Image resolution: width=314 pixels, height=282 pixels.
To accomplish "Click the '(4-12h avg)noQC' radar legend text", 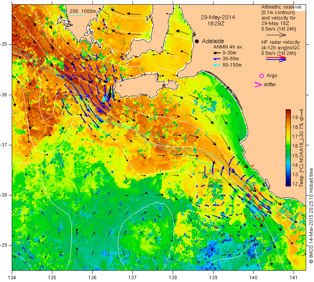I will [x=281, y=48].
